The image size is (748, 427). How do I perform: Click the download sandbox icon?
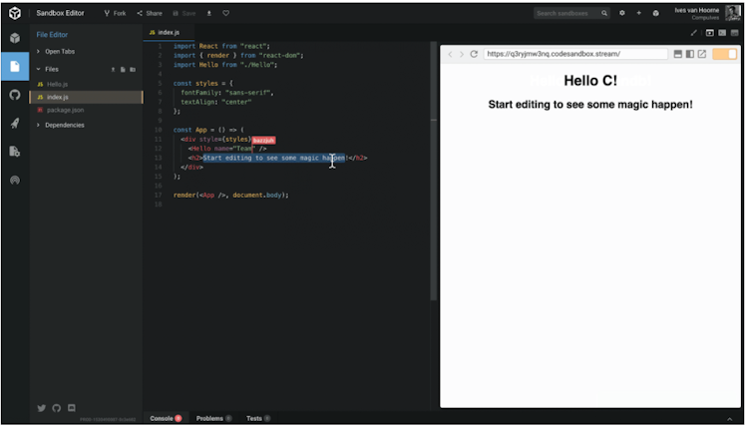209,13
